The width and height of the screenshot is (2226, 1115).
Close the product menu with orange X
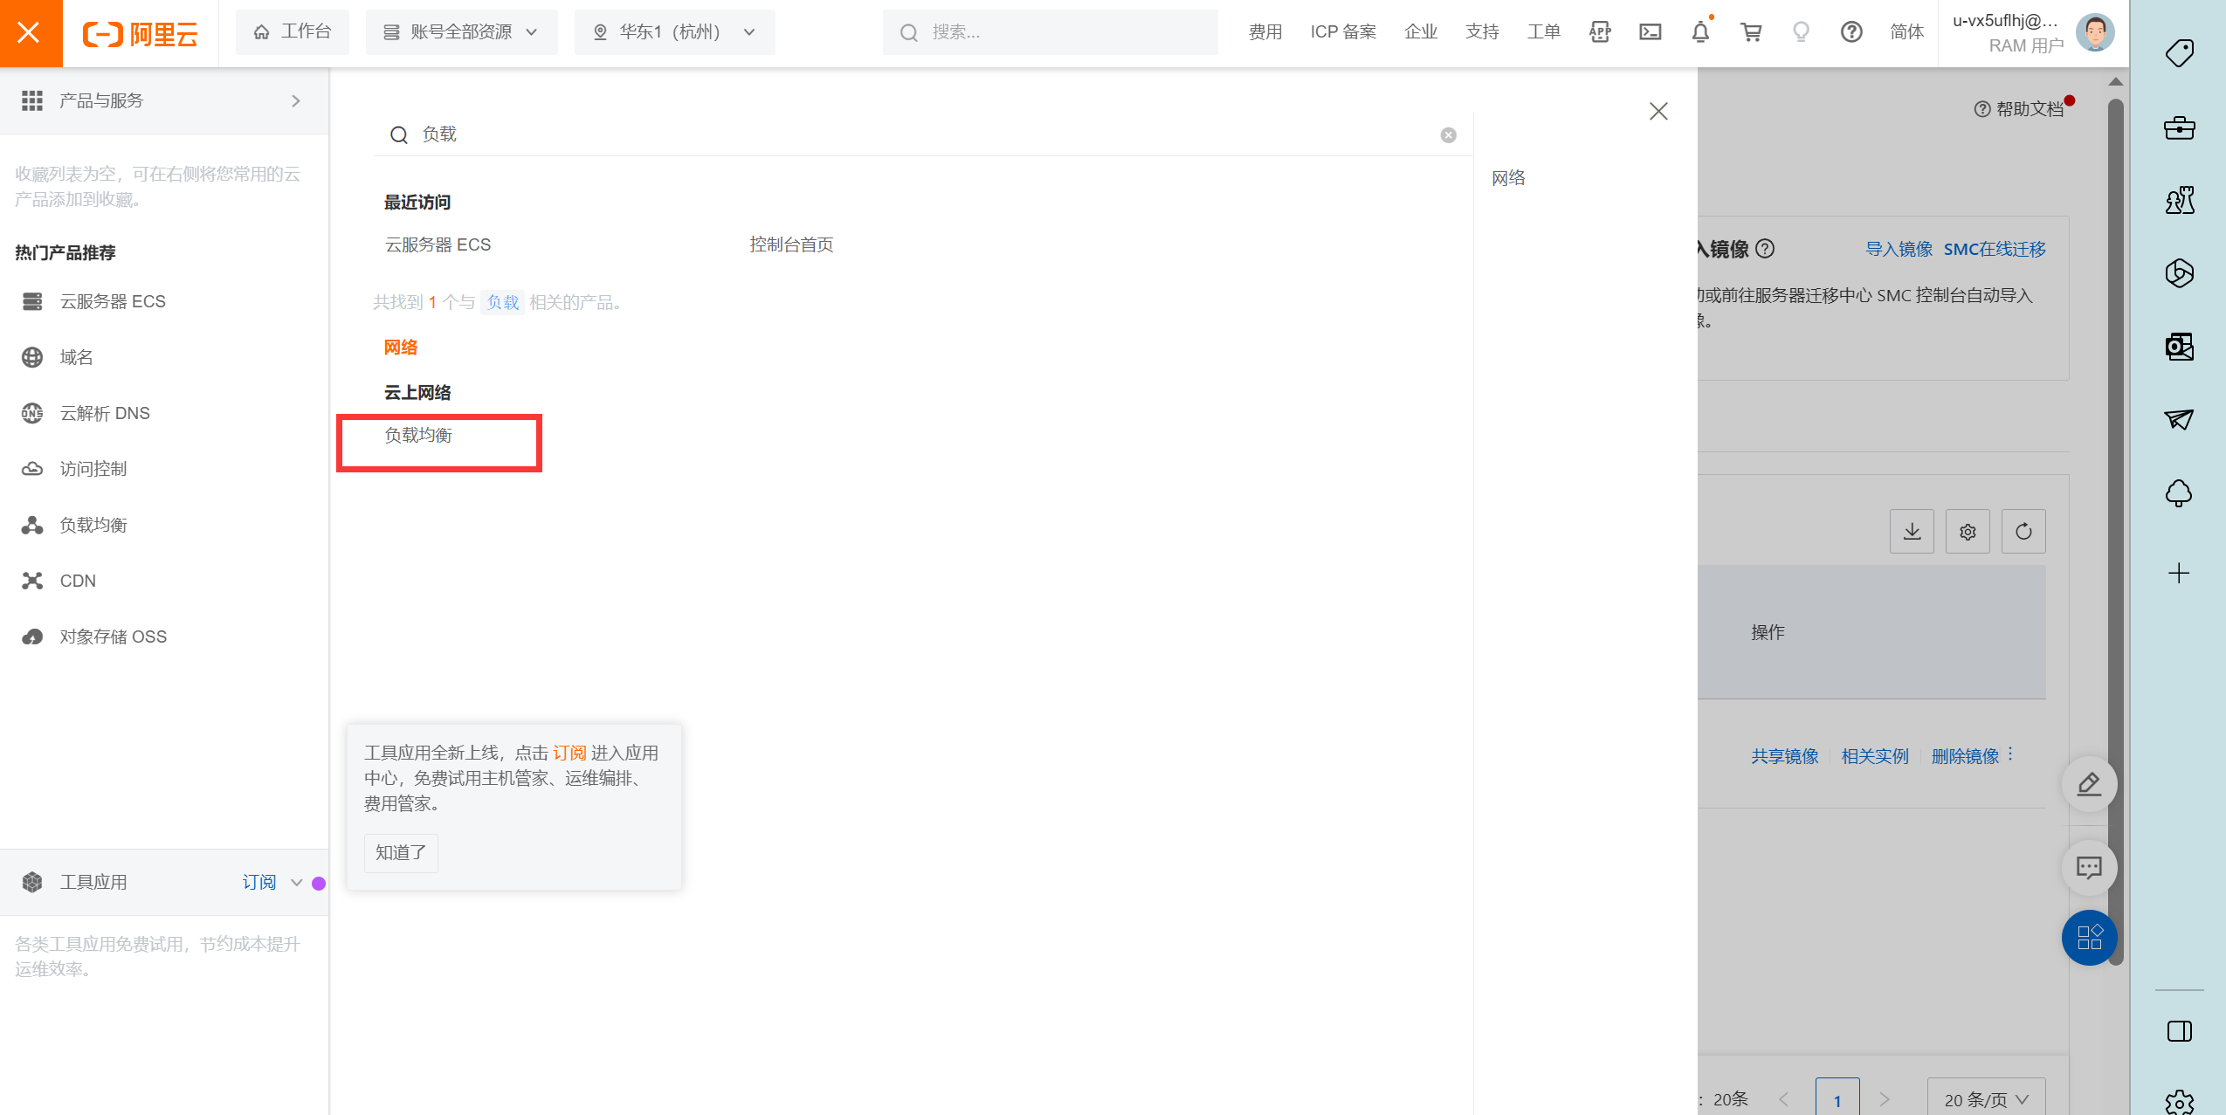(31, 33)
